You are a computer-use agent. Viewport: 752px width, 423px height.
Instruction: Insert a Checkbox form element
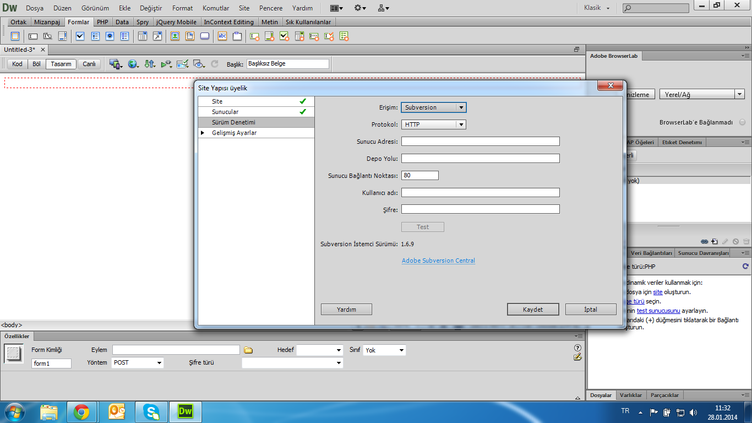coord(80,36)
